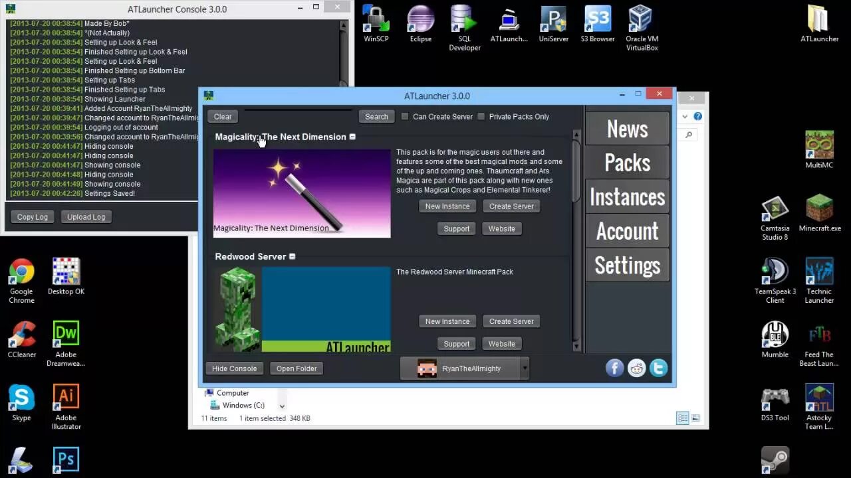Viewport: 851px width, 478px height.
Task: Click the packs list vertical scrollbar
Action: point(576,240)
